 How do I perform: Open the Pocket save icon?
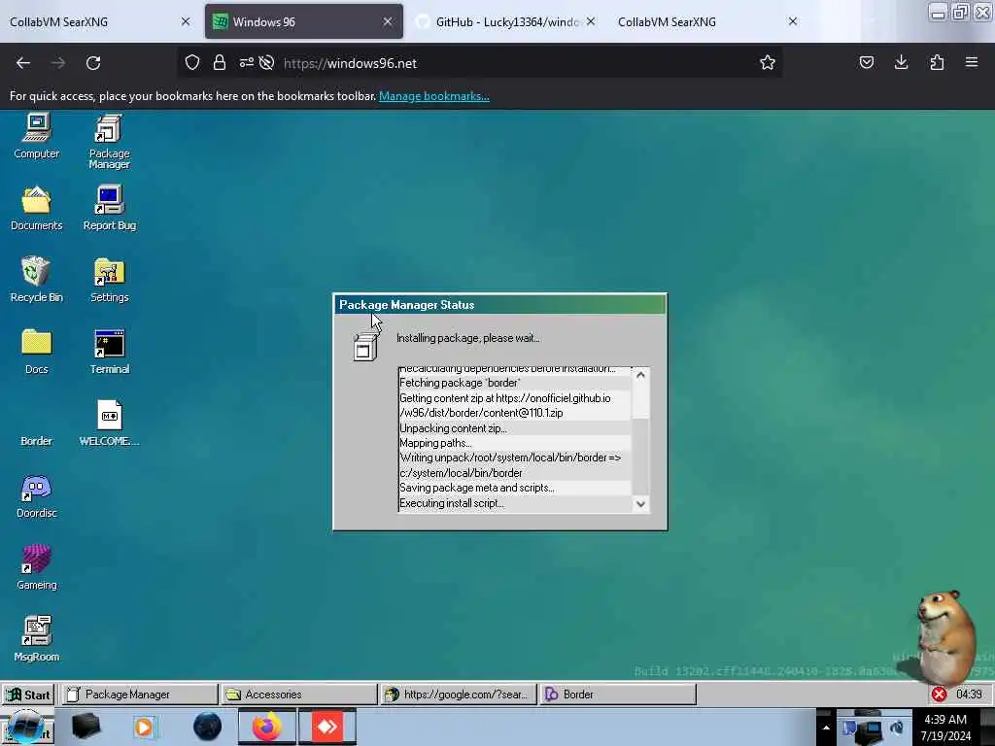(x=866, y=63)
